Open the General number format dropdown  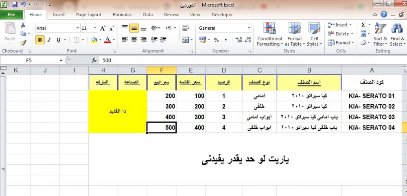tap(249, 28)
